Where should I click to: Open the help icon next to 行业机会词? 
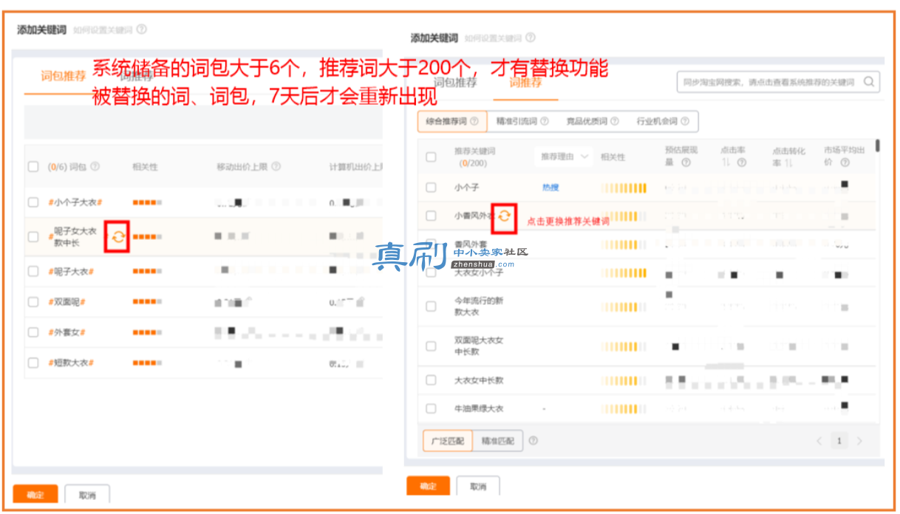tap(685, 121)
